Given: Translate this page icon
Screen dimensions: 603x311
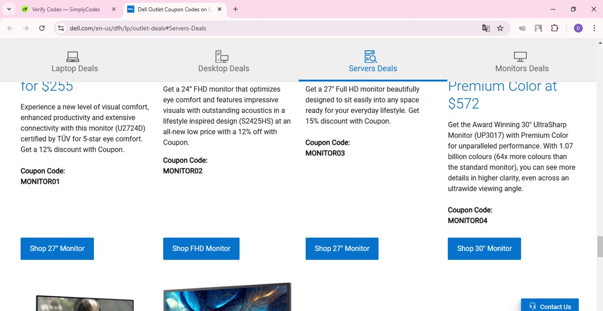Looking at the screenshot, I should click(486, 28).
